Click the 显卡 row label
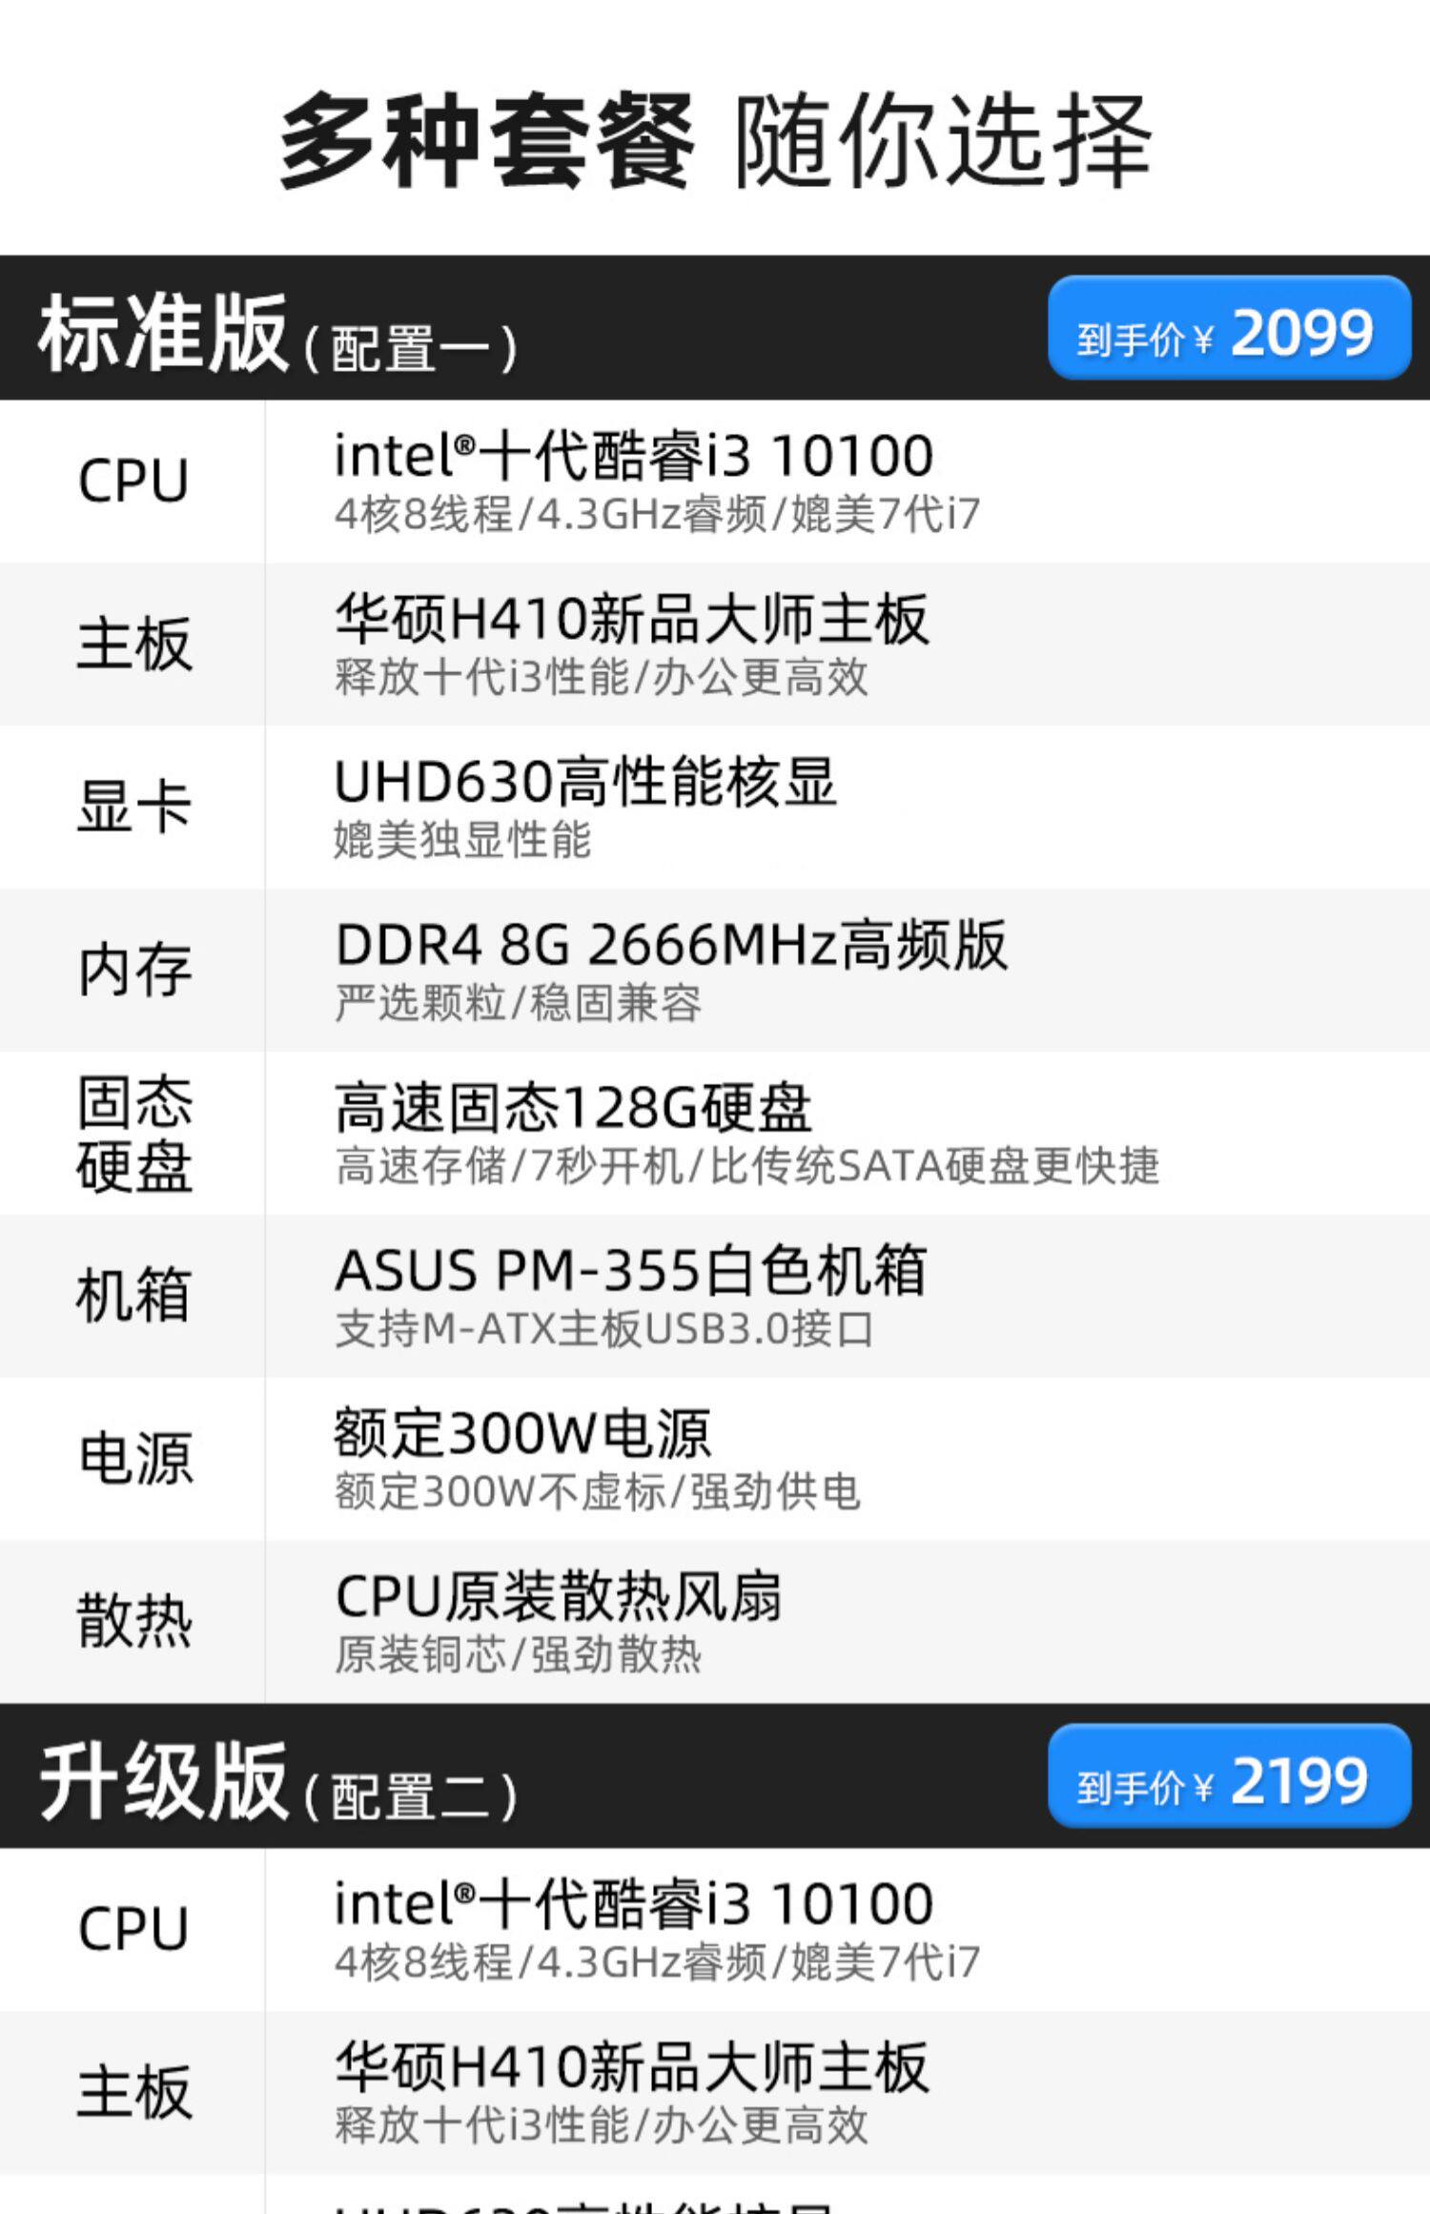This screenshot has width=1430, height=2214. (x=133, y=806)
